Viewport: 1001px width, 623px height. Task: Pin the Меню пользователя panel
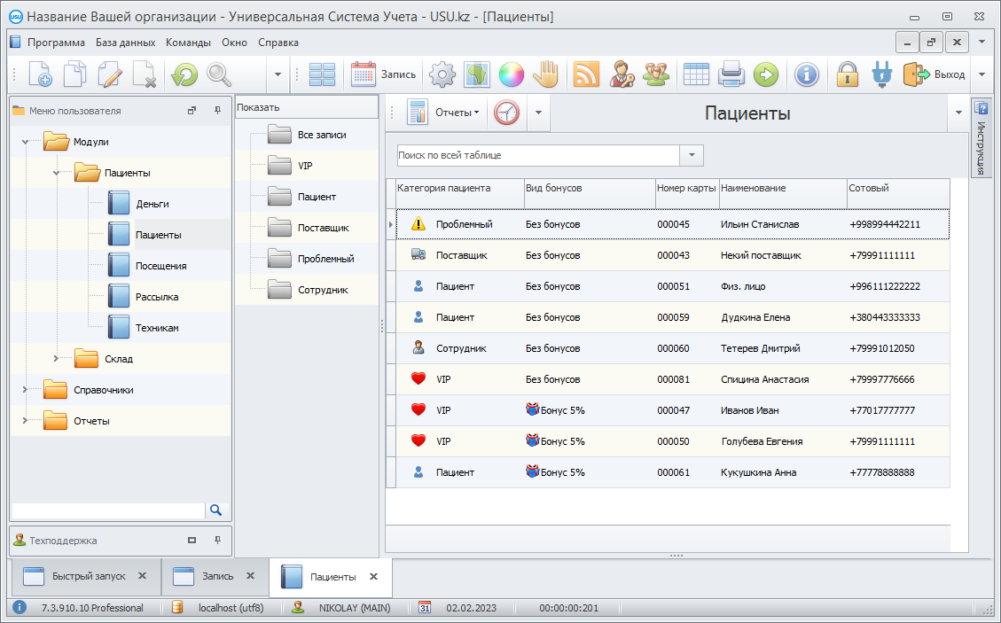[218, 111]
